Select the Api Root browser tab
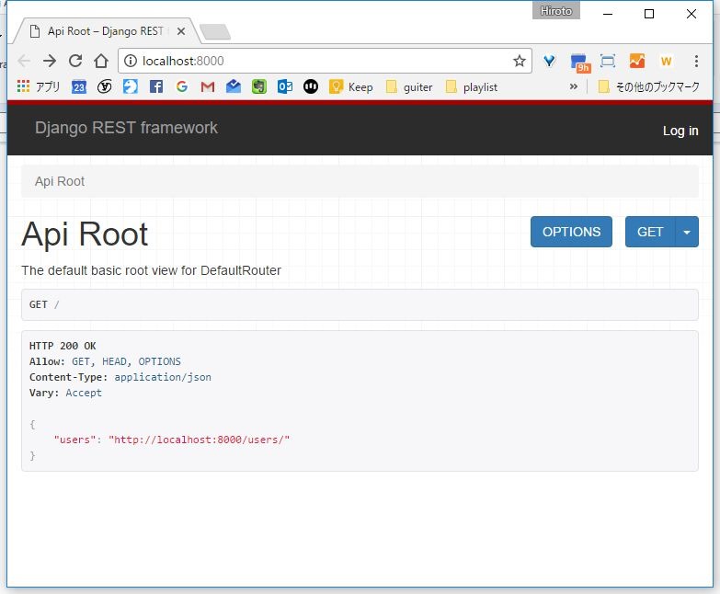The width and height of the screenshot is (720, 594). [101, 31]
